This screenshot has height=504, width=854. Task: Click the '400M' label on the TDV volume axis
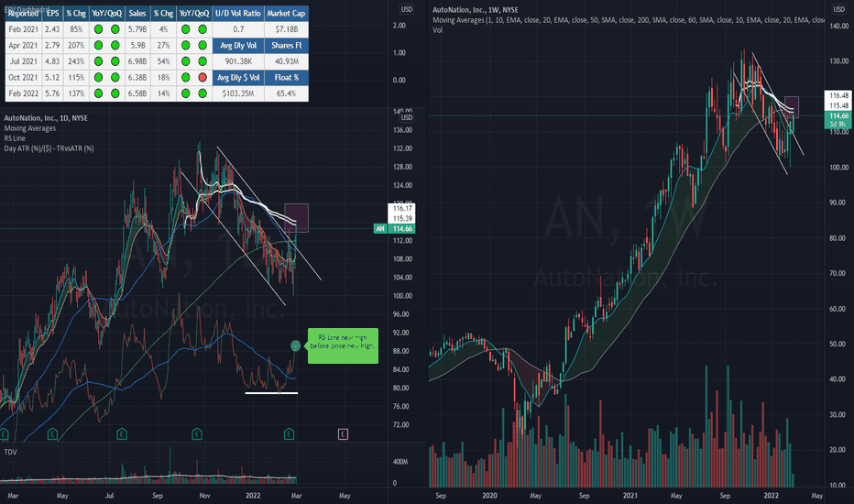(x=400, y=462)
